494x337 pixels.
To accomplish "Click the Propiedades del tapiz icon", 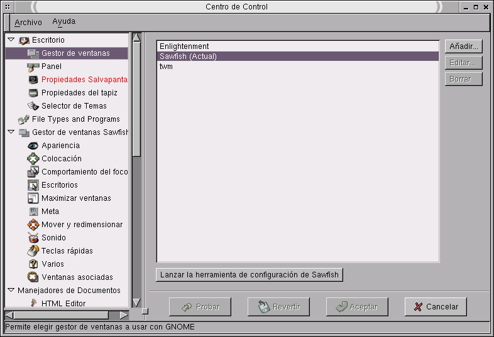I will point(33,93).
